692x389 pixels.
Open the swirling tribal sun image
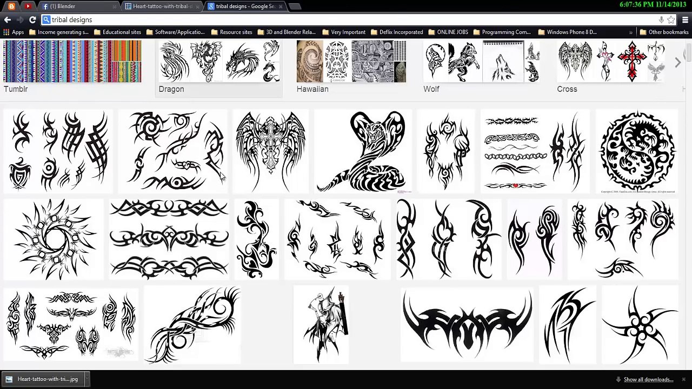(53, 239)
